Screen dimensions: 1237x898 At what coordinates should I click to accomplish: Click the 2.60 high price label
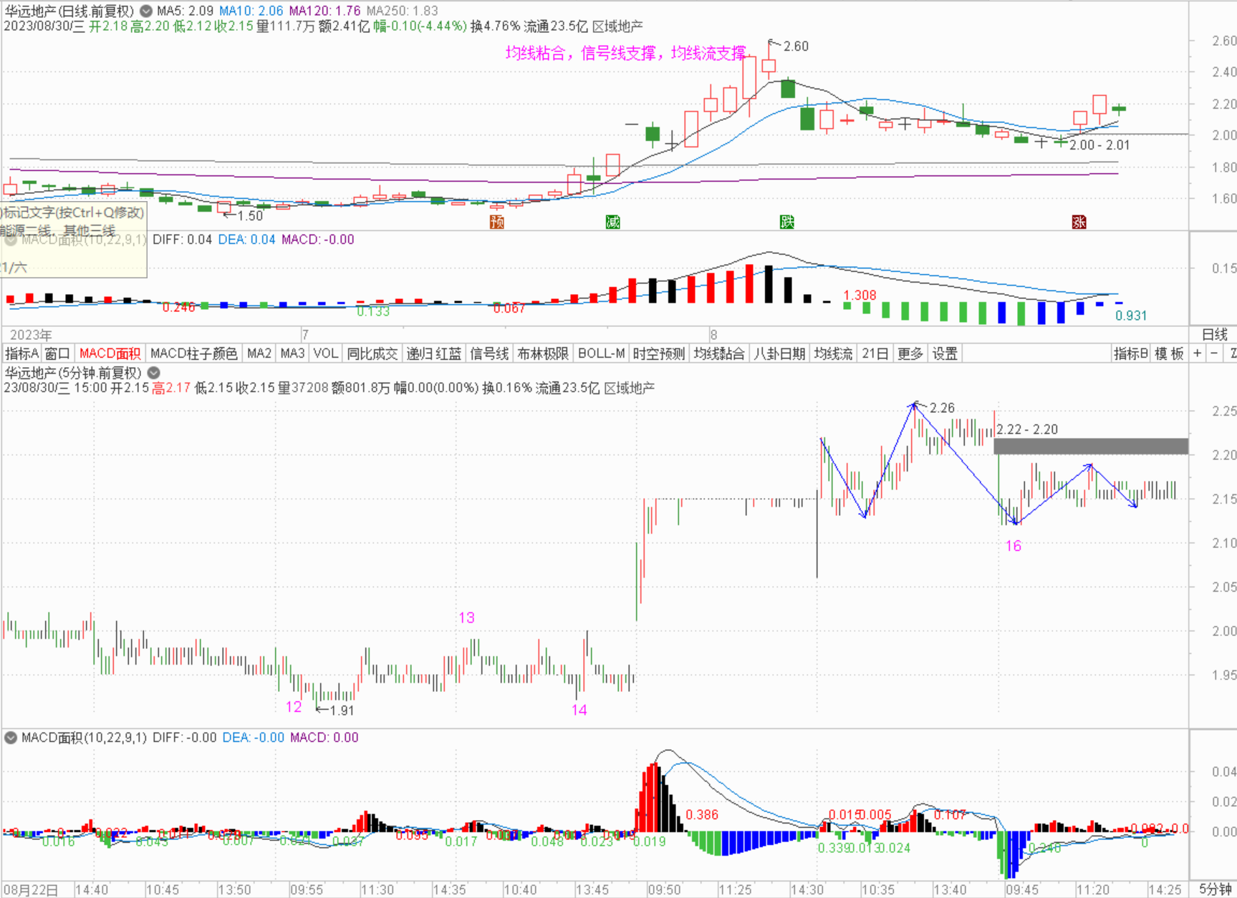click(796, 47)
